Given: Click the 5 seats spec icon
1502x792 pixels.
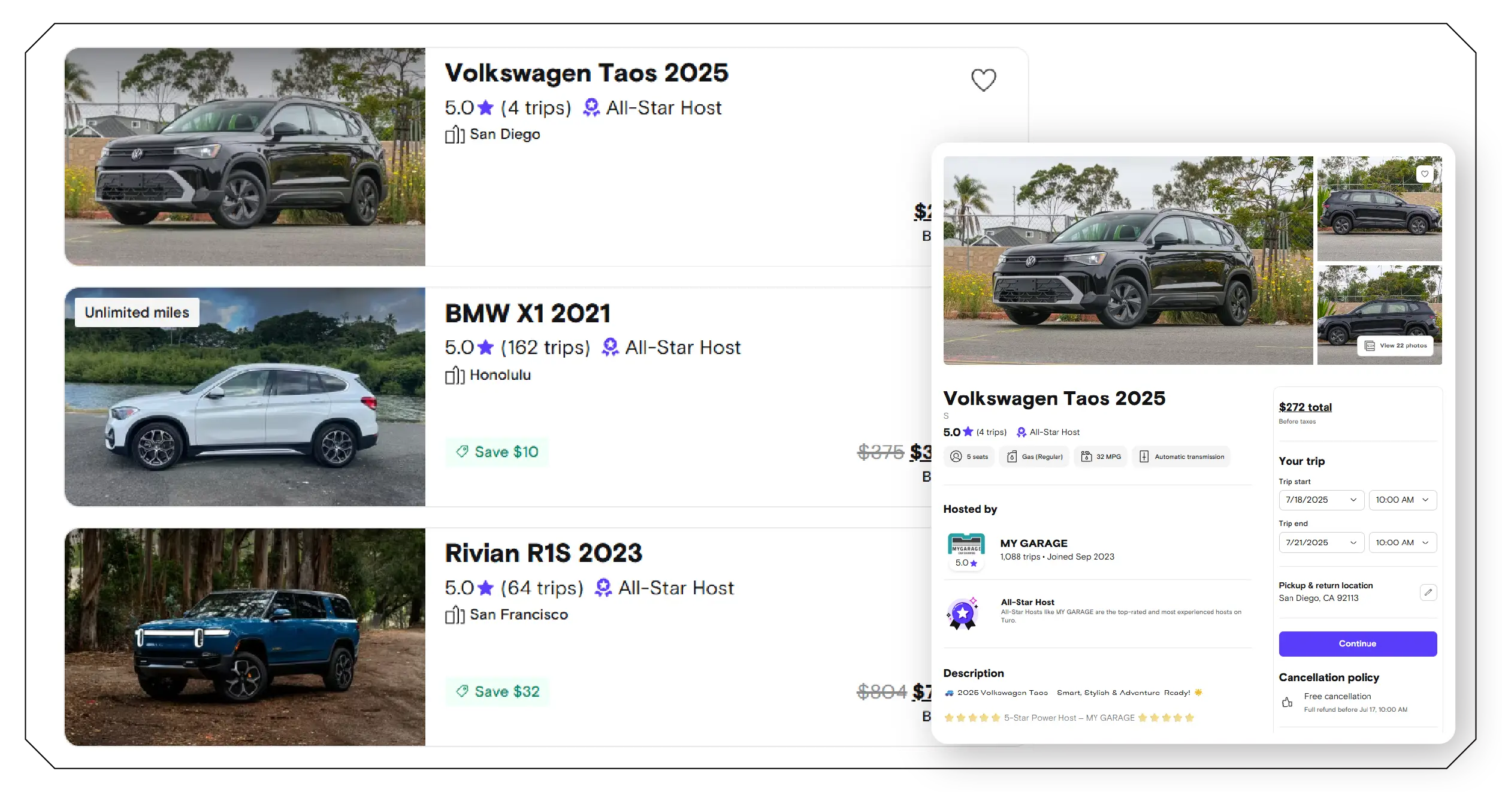Looking at the screenshot, I should click(x=957, y=457).
